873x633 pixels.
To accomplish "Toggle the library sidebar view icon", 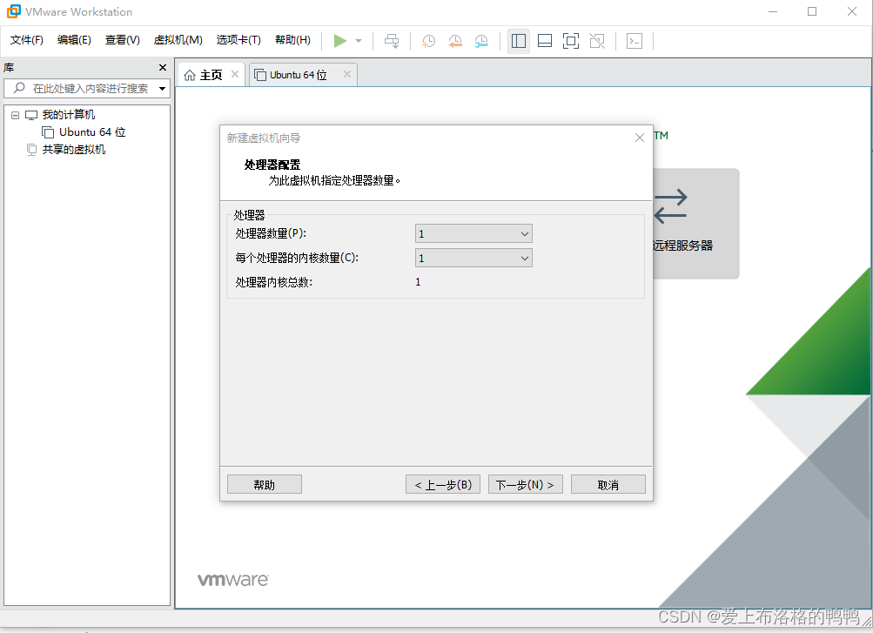I will point(519,41).
